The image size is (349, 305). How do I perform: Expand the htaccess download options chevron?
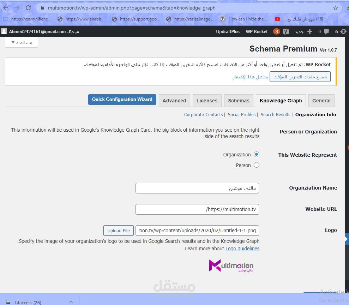coord(71,302)
